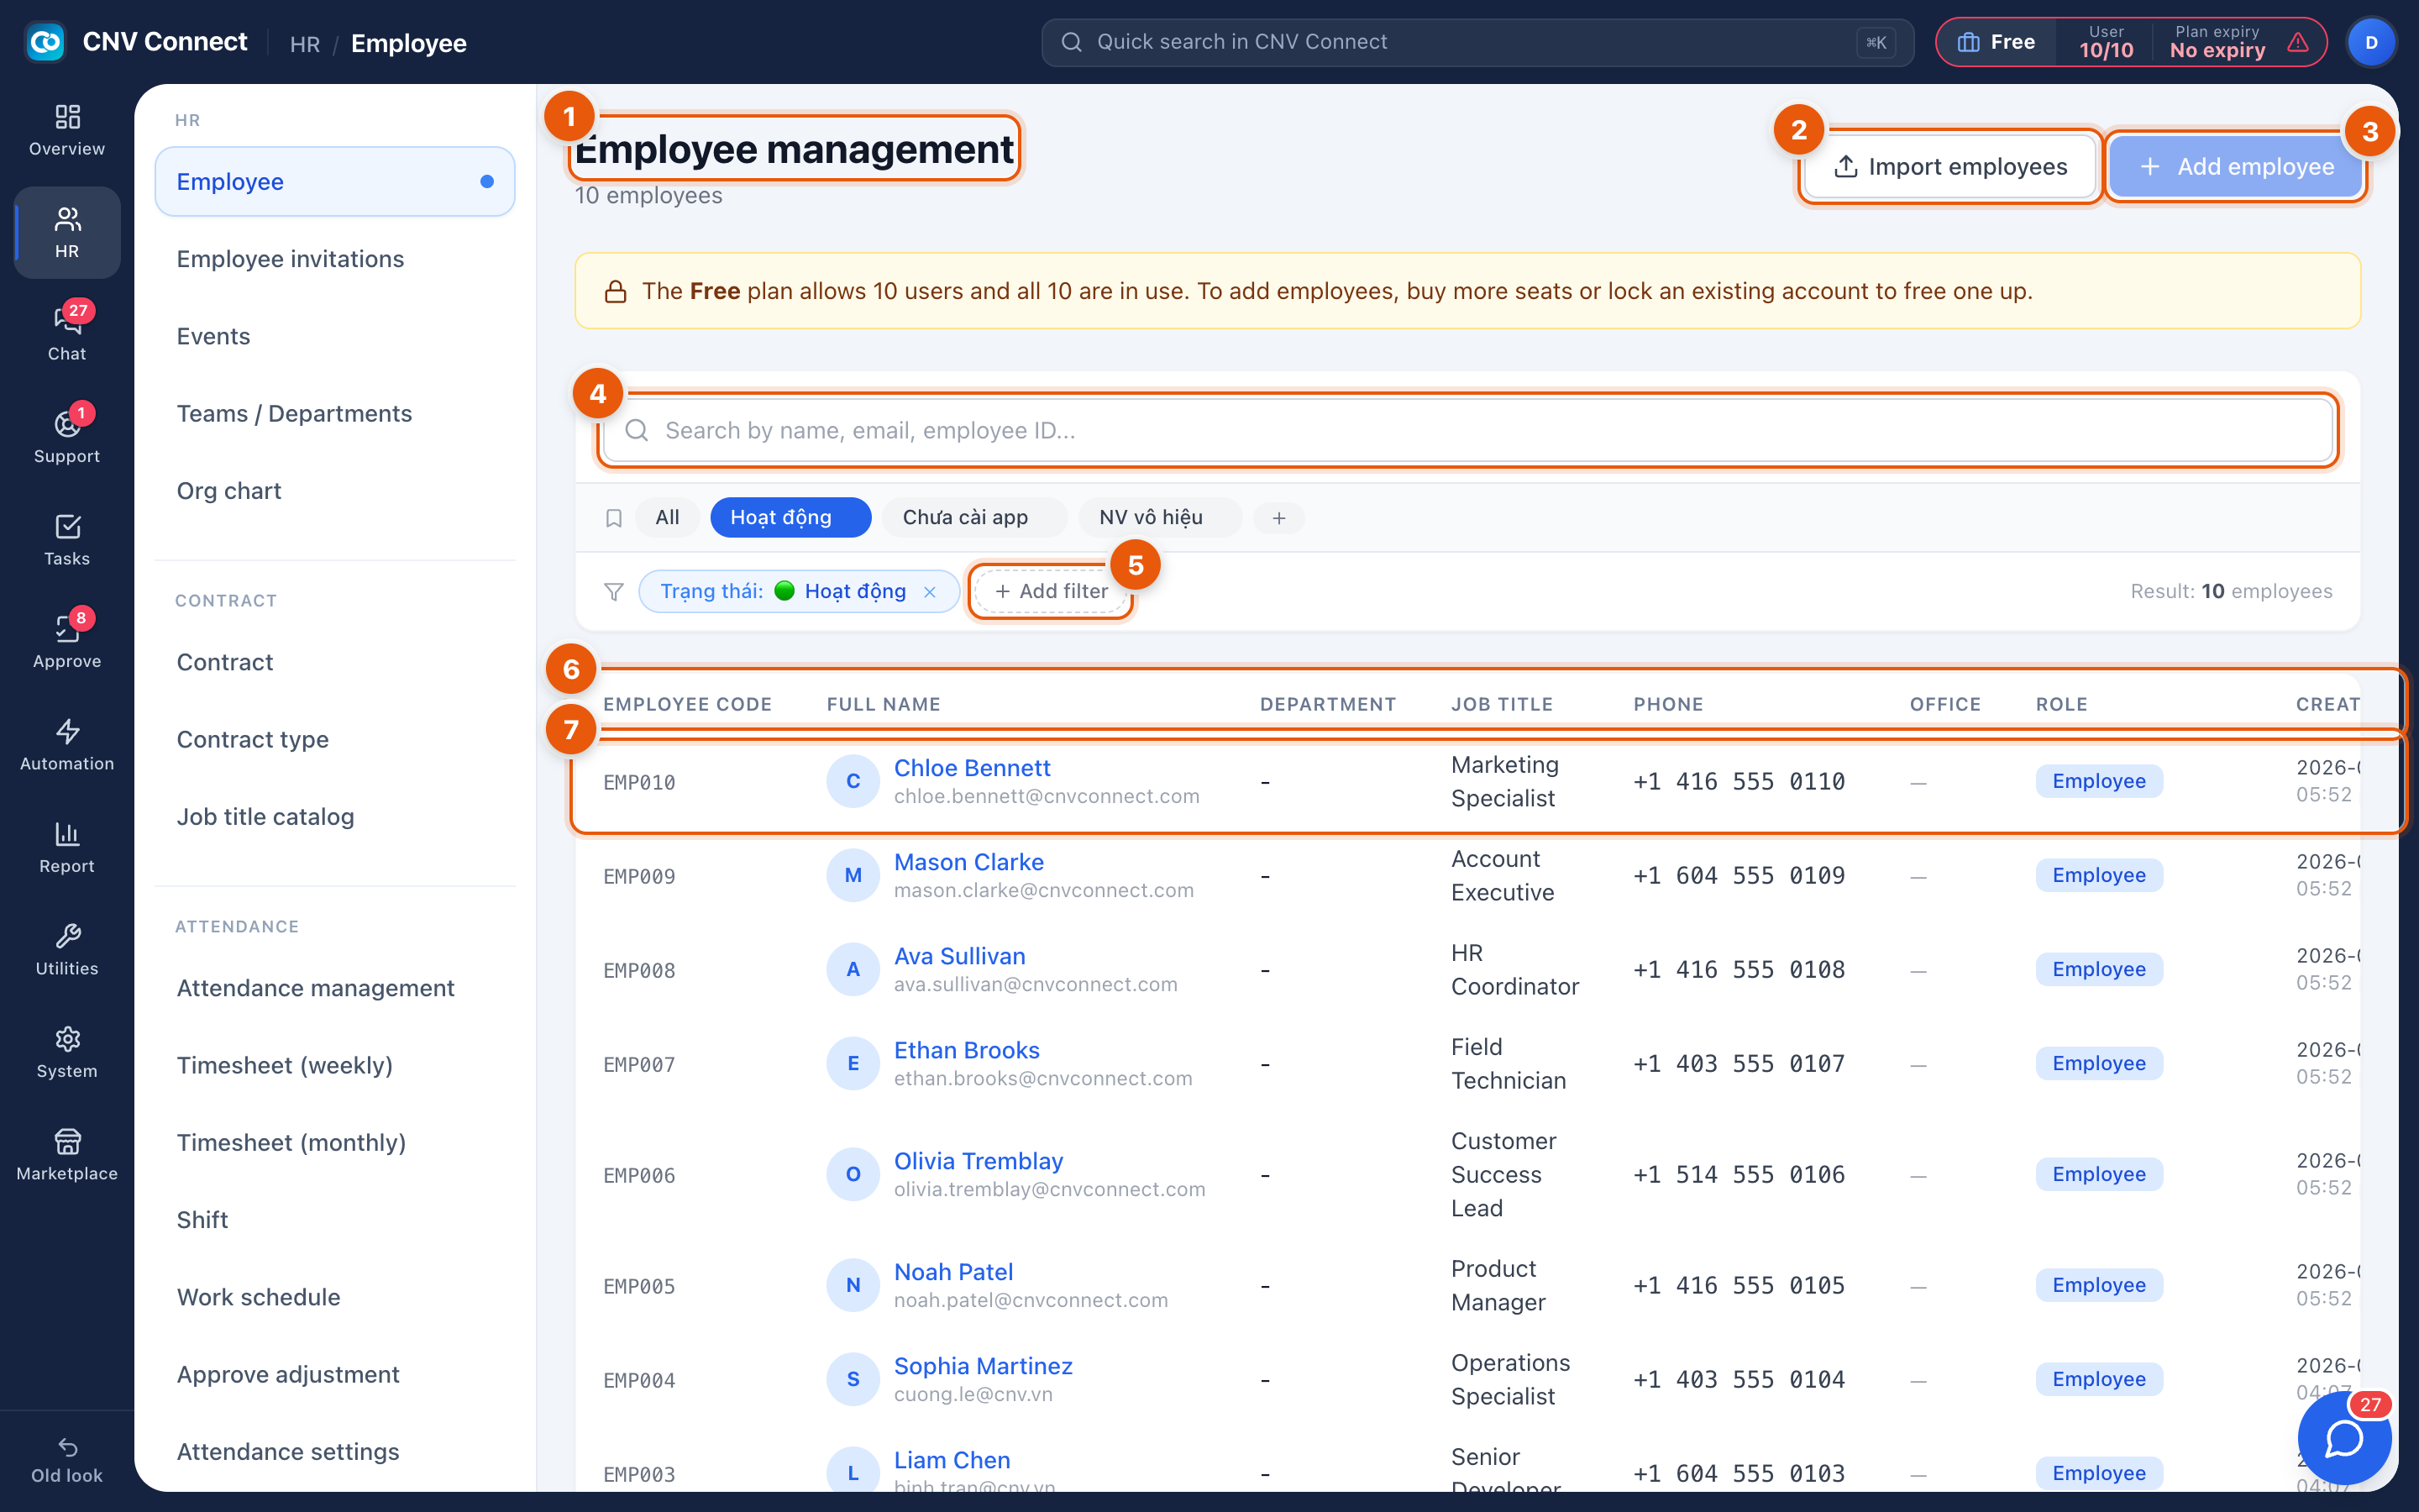Select the NV vô hiệu tab
The width and height of the screenshot is (2419, 1512).
pos(1159,517)
